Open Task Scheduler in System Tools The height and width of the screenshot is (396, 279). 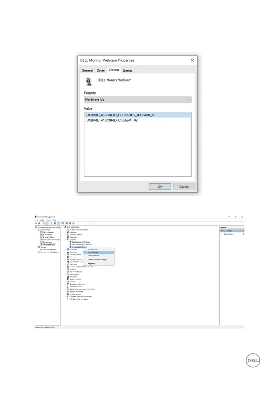(x=48, y=232)
